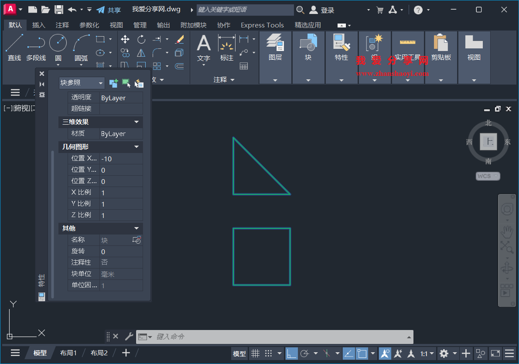Click the Copy tool icon

point(125,53)
